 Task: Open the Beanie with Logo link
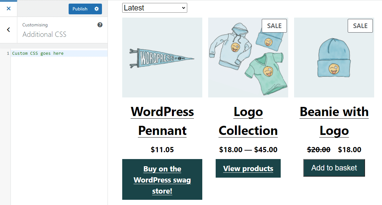tap(334, 121)
